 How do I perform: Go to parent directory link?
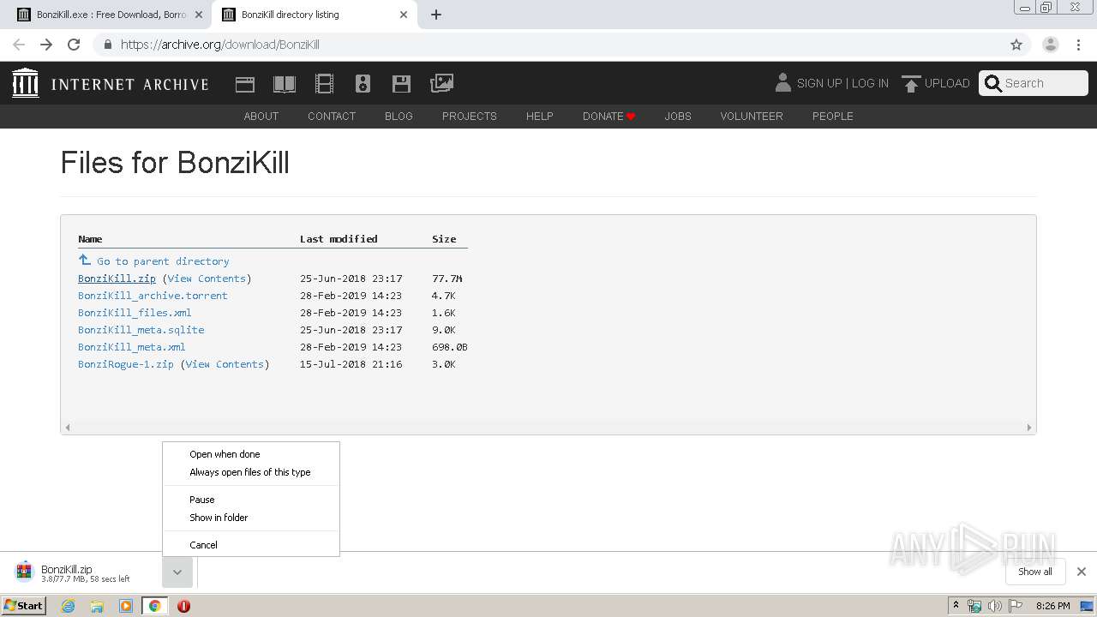pos(163,261)
